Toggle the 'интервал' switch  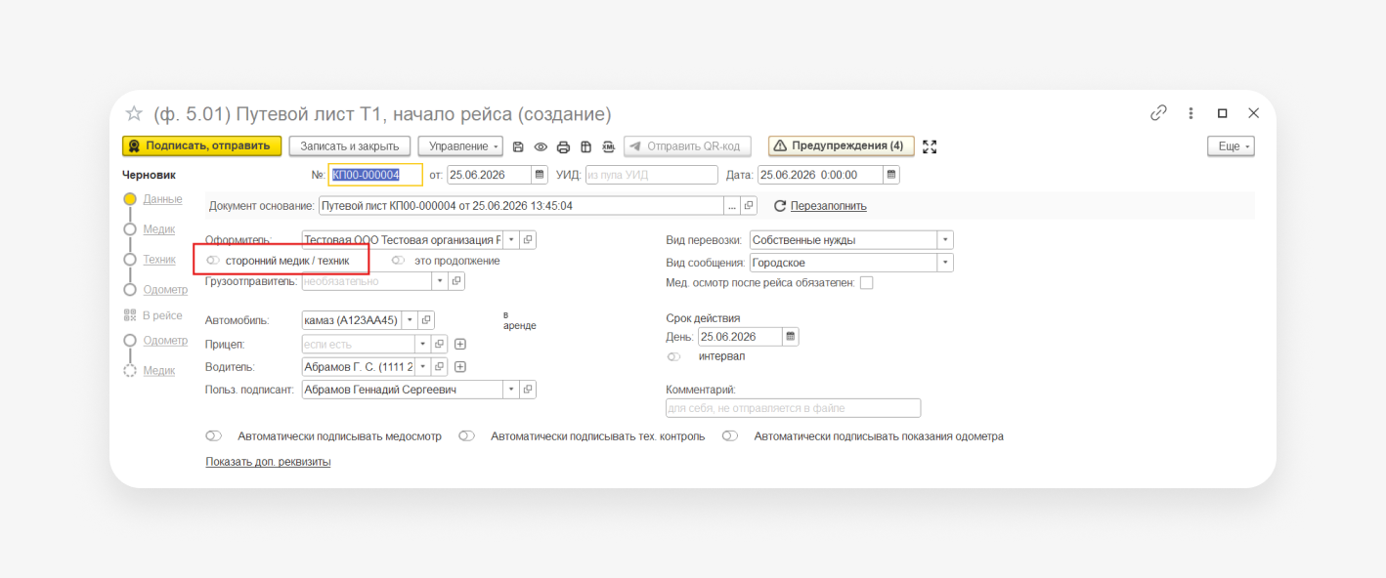pos(674,356)
